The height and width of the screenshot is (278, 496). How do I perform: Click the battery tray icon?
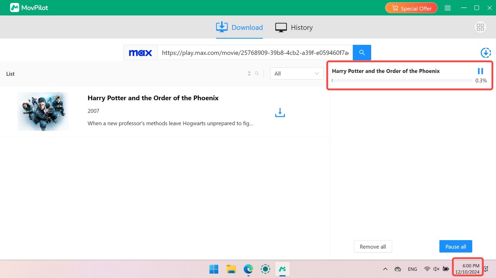pyautogui.click(x=446, y=269)
